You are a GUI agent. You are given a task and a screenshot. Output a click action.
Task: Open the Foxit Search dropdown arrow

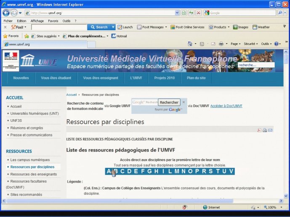[113, 27]
